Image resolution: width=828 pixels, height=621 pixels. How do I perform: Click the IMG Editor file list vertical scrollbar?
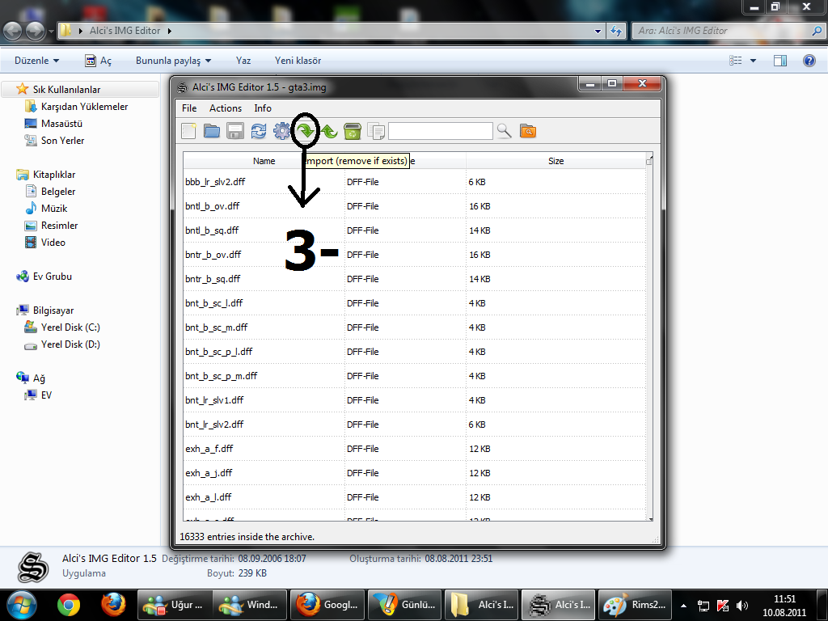pyautogui.click(x=649, y=338)
